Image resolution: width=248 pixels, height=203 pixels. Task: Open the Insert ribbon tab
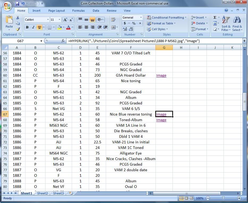point(36,11)
